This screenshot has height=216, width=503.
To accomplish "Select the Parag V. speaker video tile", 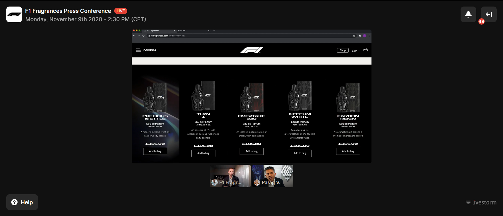I will click(x=273, y=176).
